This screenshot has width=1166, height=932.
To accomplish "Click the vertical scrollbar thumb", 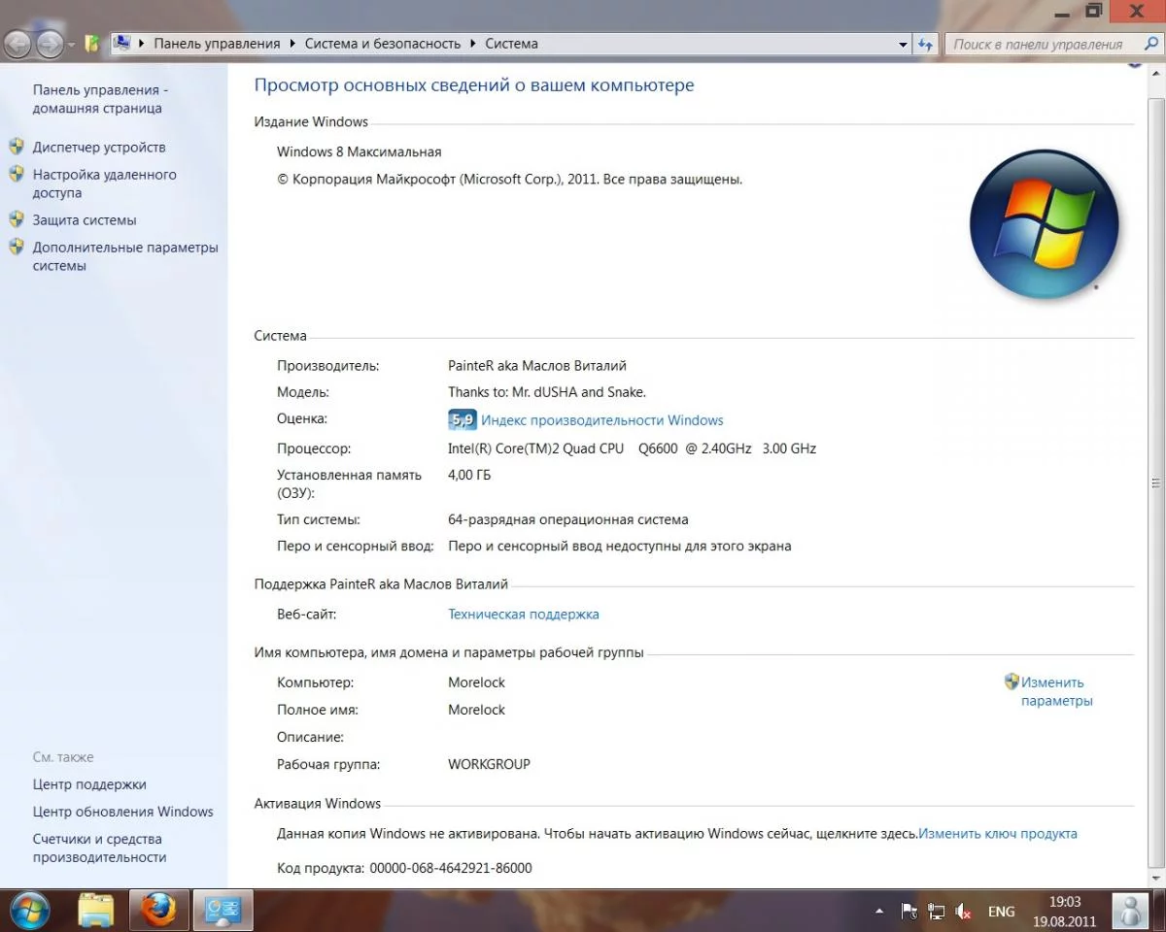I will point(1156,481).
